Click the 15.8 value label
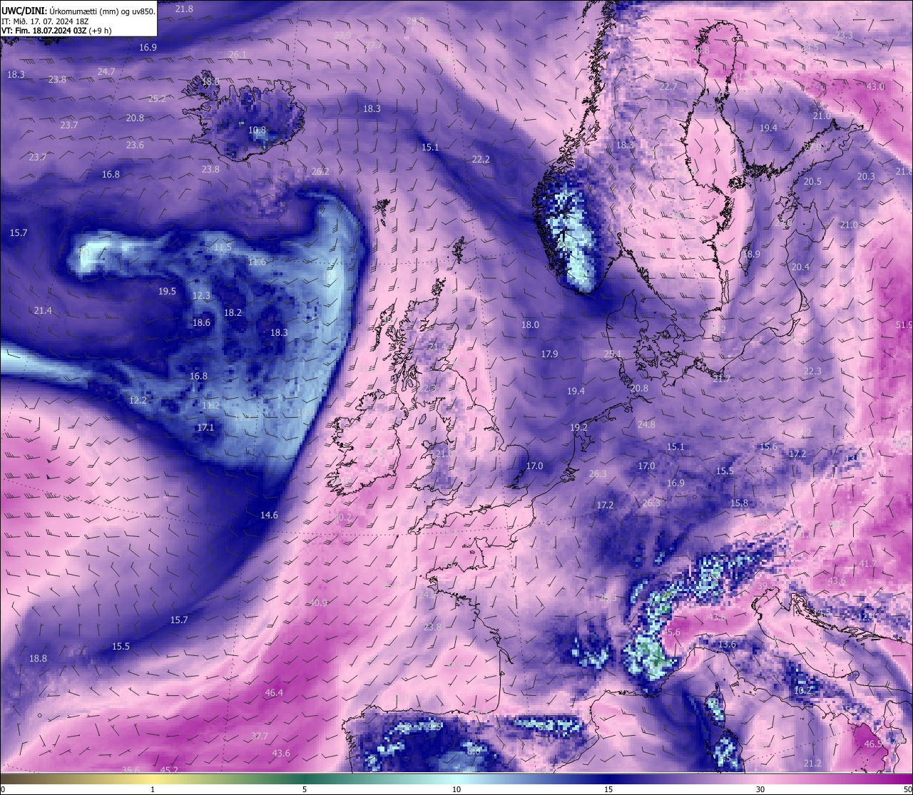Viewport: 913px width, 795px height. [739, 503]
